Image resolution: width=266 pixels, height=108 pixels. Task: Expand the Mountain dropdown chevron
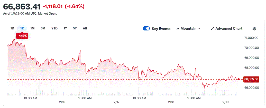pos(199,29)
